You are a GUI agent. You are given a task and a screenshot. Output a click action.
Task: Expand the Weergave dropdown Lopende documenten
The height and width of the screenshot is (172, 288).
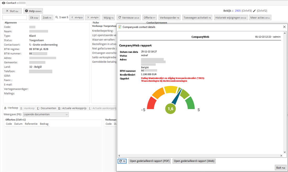coord(46,114)
